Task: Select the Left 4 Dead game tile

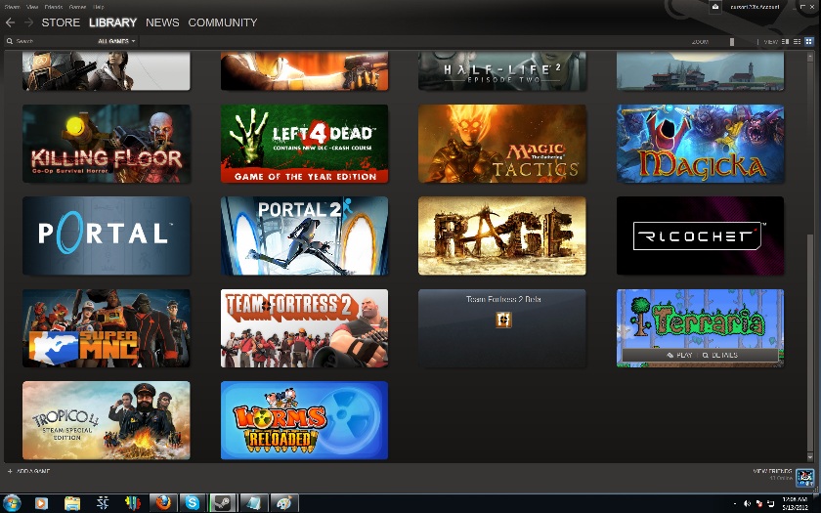Action: [304, 144]
